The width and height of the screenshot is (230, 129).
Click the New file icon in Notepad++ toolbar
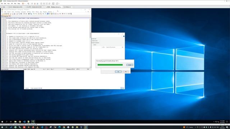click(3, 14)
